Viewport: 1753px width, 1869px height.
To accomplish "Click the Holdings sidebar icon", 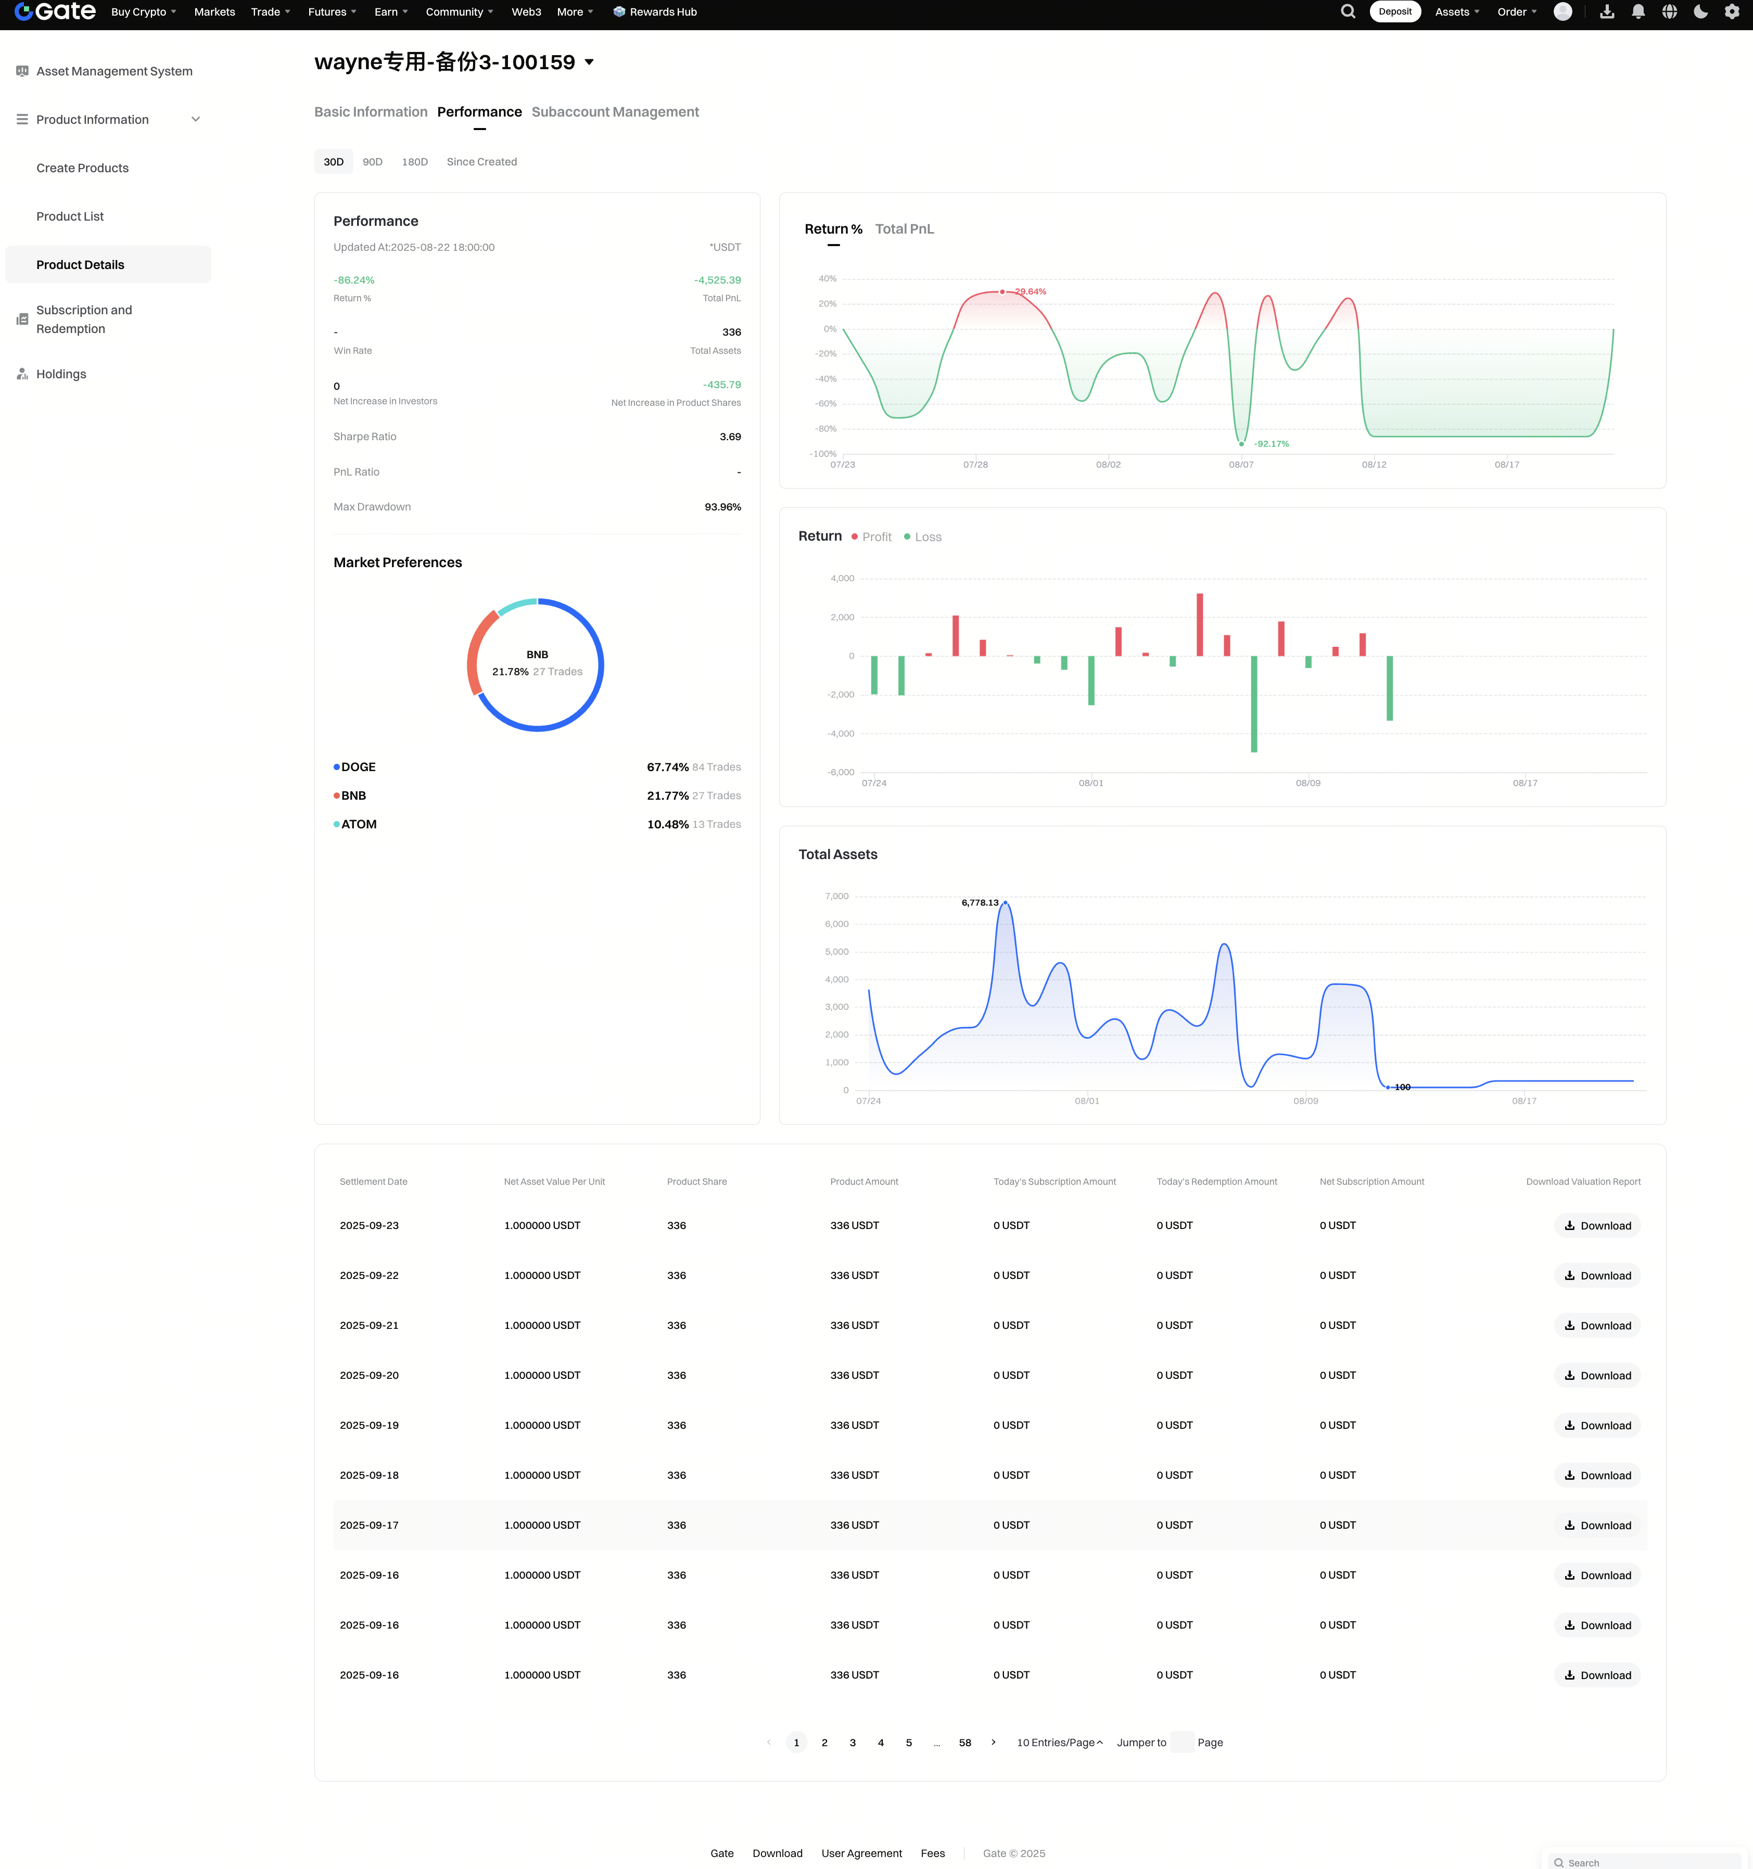I will 22,374.
